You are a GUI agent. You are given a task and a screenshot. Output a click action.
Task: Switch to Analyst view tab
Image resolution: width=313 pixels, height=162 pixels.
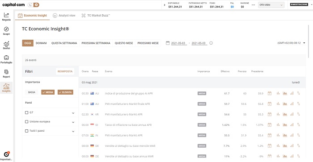click(64, 15)
